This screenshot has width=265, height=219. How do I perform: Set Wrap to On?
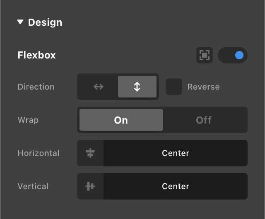coord(121,120)
